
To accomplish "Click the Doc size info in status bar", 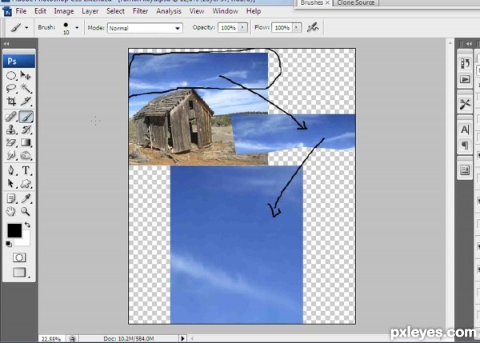I will pos(129,338).
